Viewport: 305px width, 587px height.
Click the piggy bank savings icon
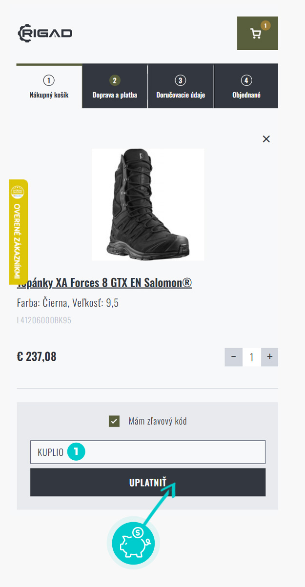133,543
